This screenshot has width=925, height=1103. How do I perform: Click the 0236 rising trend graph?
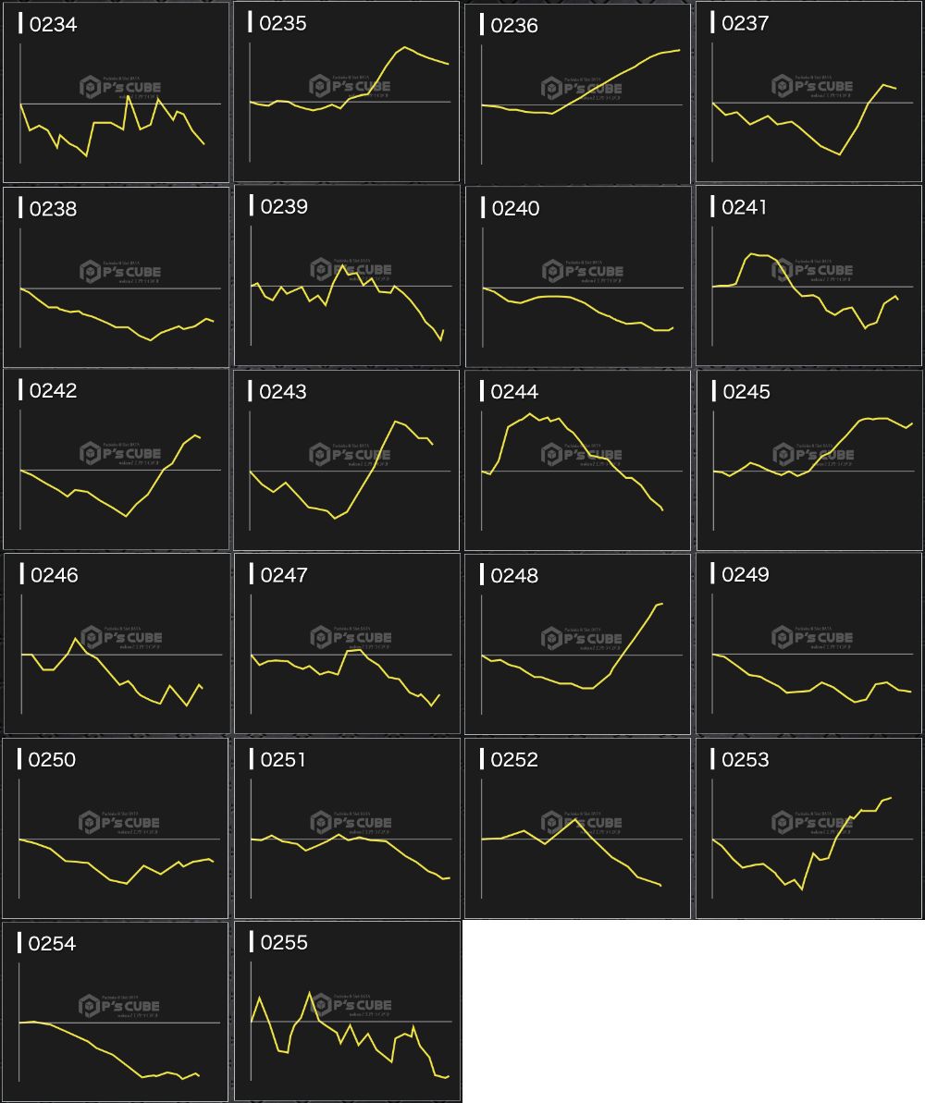[x=577, y=92]
